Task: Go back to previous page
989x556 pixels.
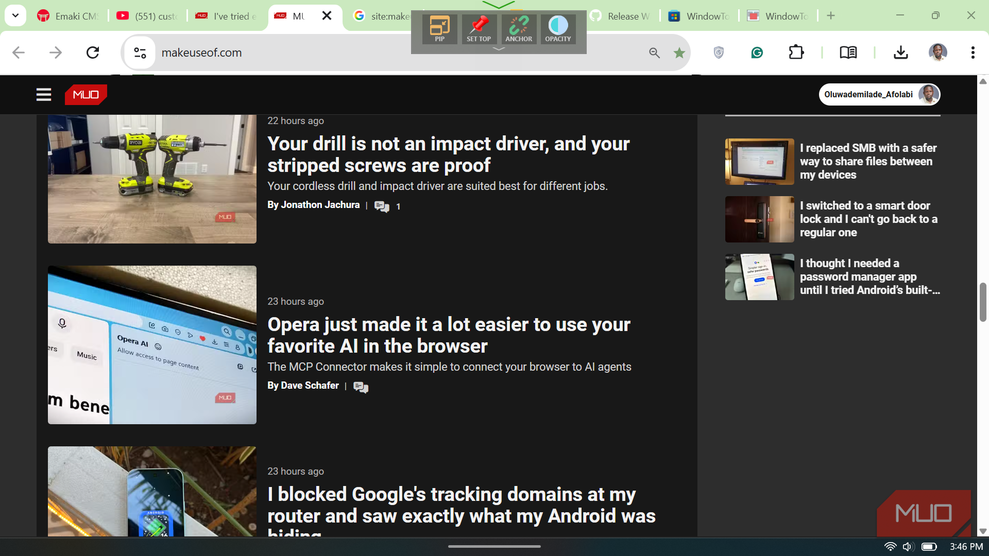Action: click(19, 53)
